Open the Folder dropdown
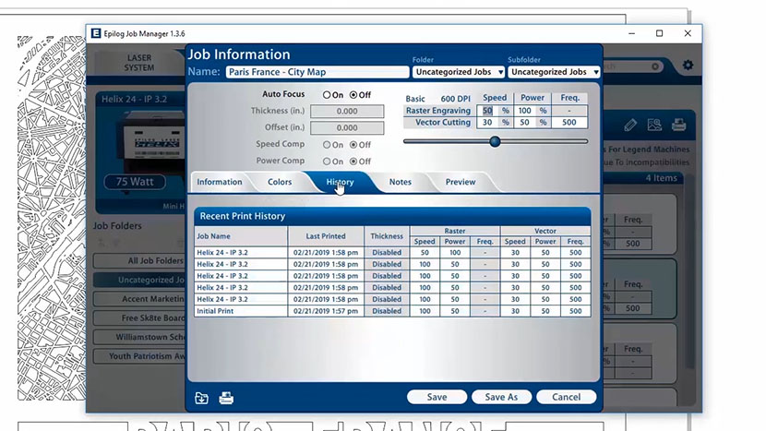 pyautogui.click(x=459, y=72)
